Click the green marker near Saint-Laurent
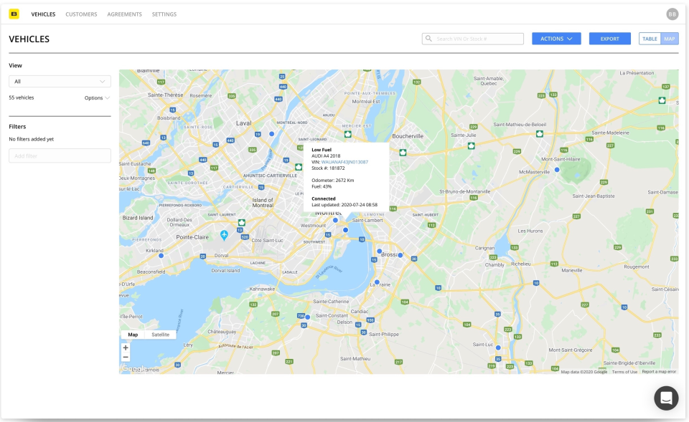Image resolution: width=689 pixels, height=422 pixels. point(242,222)
